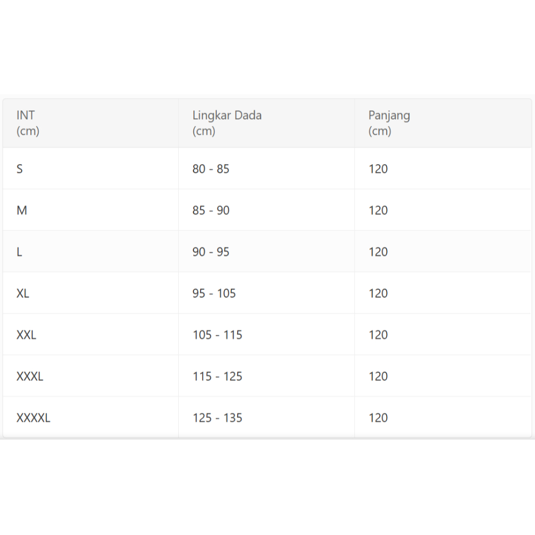Image resolution: width=535 pixels, height=535 pixels.
Task: Click the 80 - 85 chest measurement
Action: (x=211, y=169)
